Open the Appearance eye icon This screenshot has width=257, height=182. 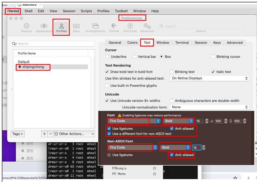(x=44, y=26)
